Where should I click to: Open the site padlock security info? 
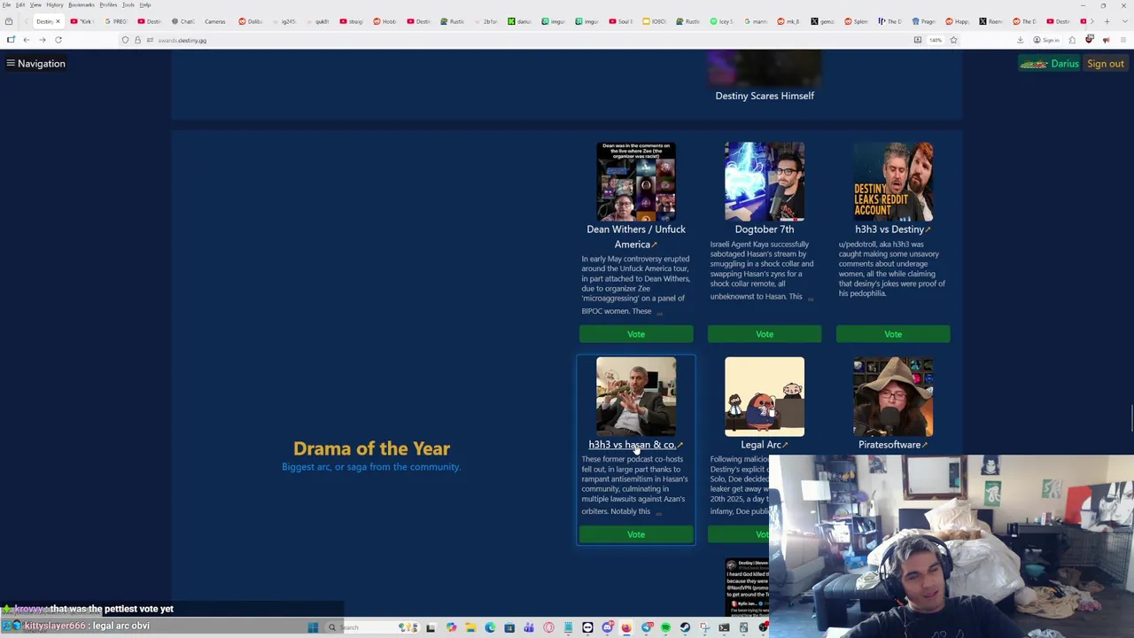coord(137,40)
